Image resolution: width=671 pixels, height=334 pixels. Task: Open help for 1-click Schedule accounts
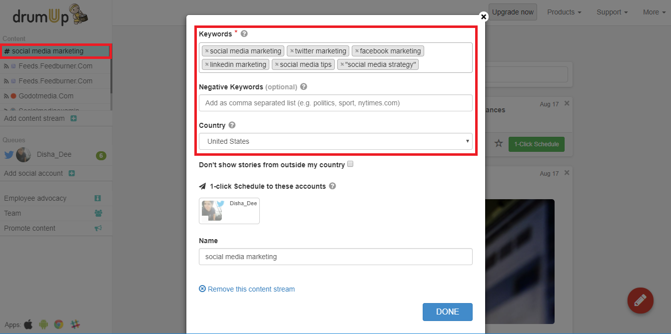pyautogui.click(x=332, y=186)
